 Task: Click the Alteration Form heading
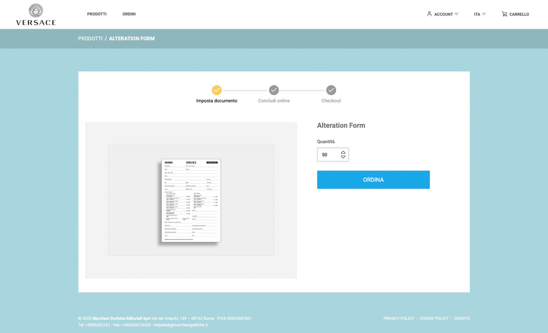341,125
